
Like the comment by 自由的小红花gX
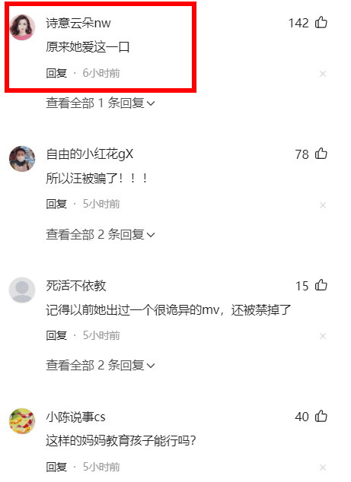(321, 154)
